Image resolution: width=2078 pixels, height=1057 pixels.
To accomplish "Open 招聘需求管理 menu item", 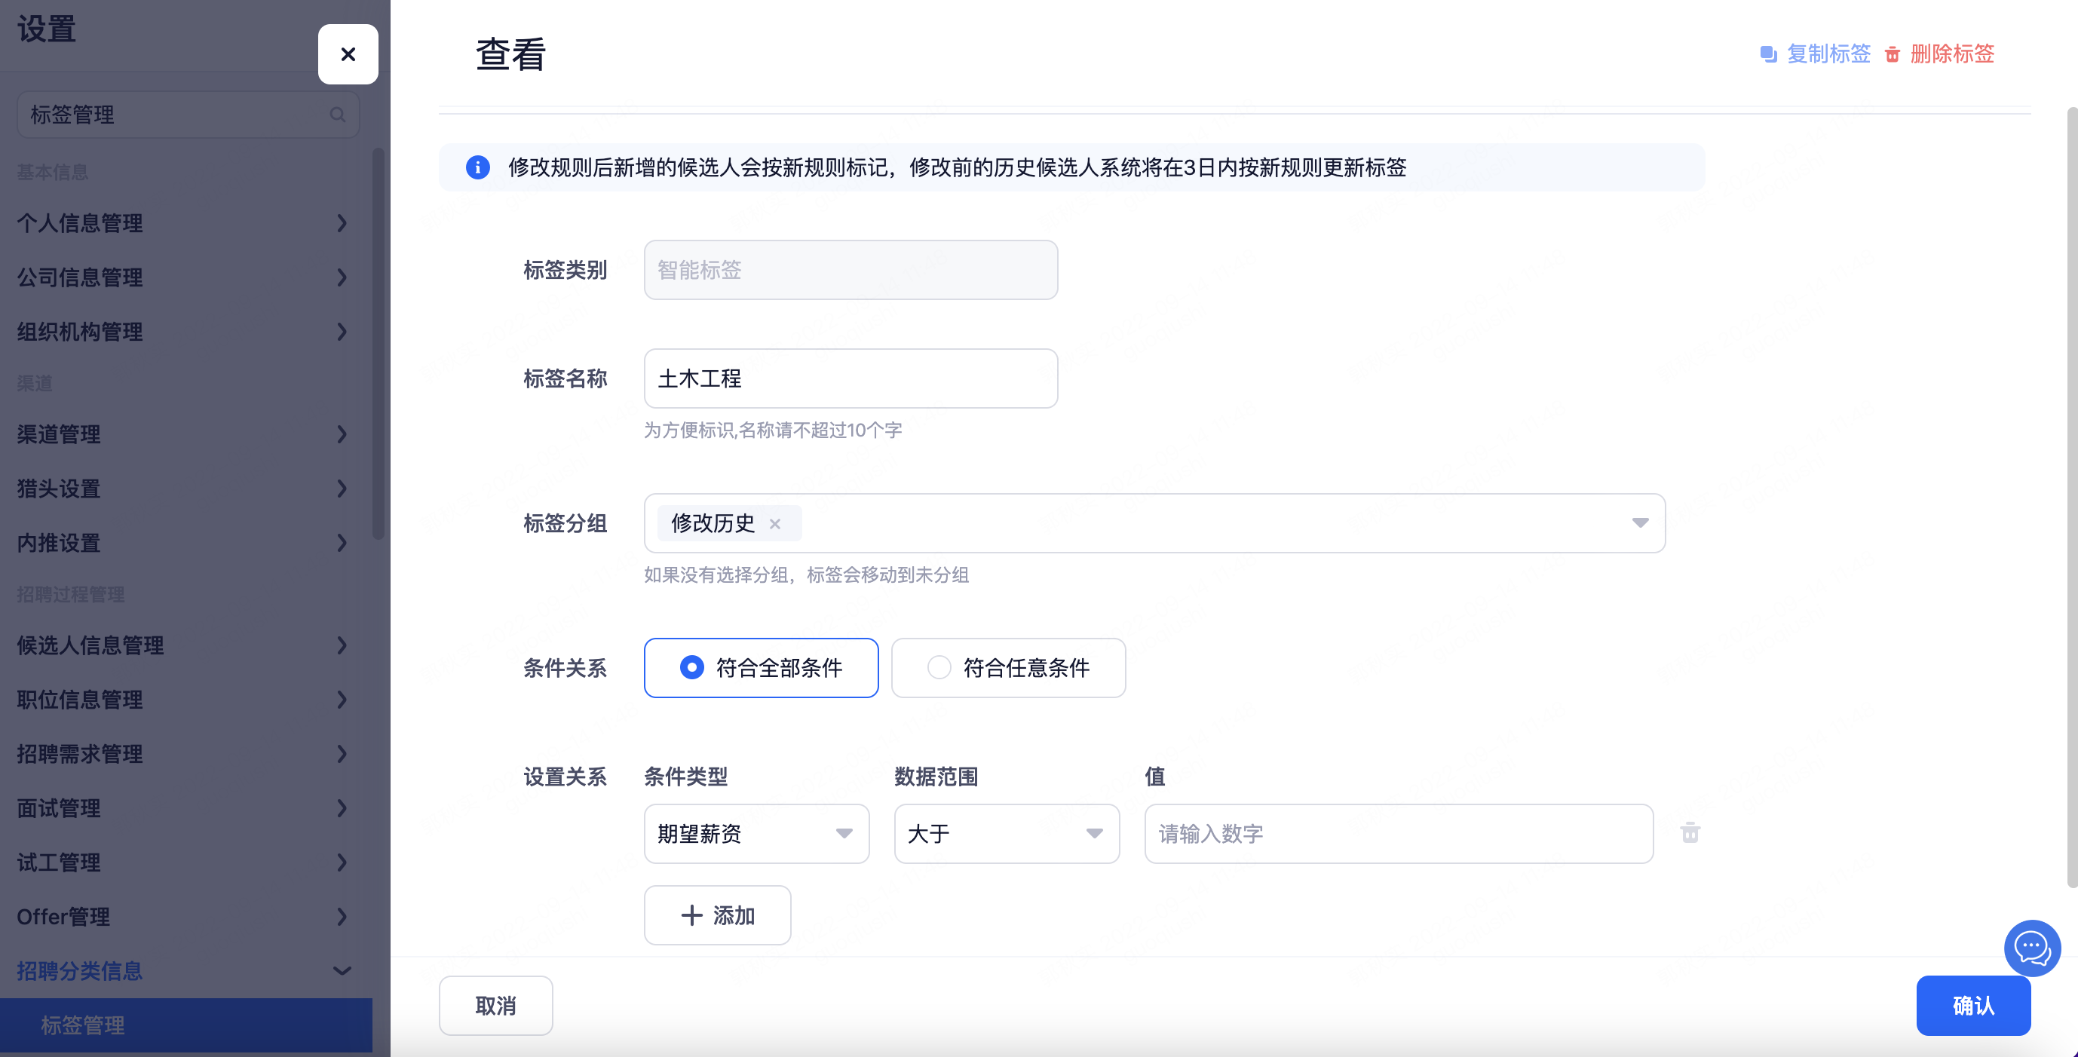I will pos(185,754).
